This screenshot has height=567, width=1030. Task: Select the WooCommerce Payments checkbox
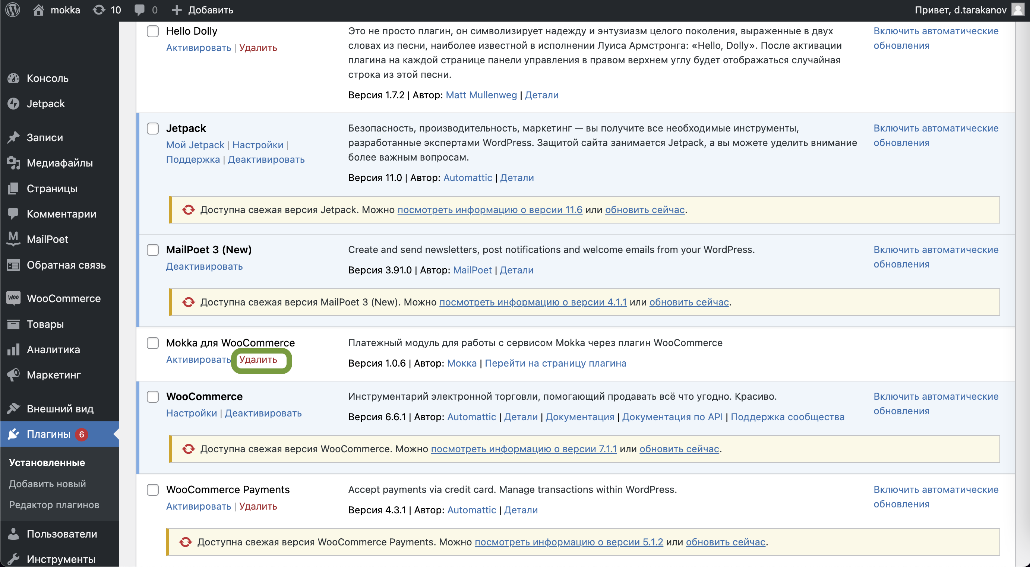pyautogui.click(x=153, y=490)
